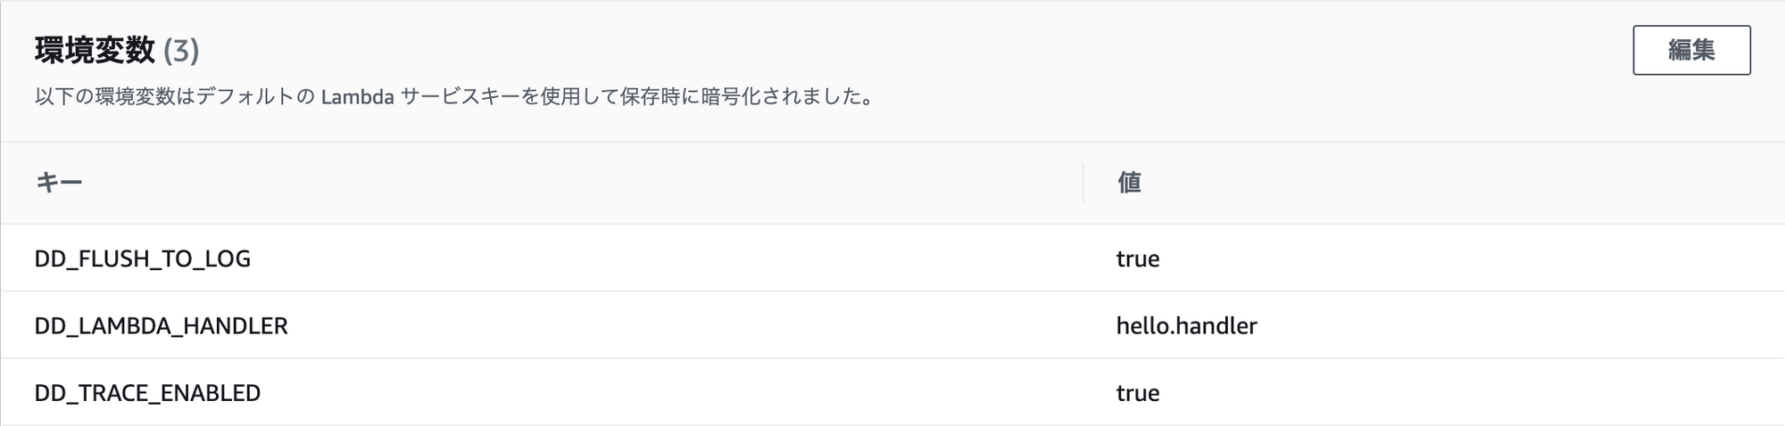Click the hello.handler value
The width and height of the screenshot is (1785, 426).
tap(1186, 326)
